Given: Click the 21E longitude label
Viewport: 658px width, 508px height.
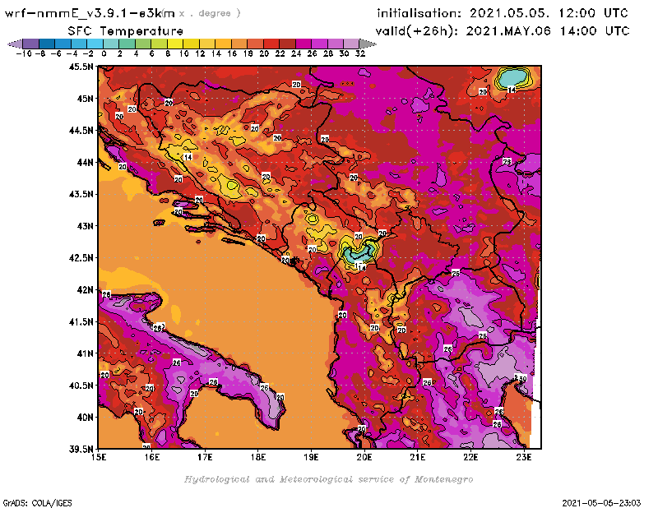Looking at the screenshot, I should (418, 457).
